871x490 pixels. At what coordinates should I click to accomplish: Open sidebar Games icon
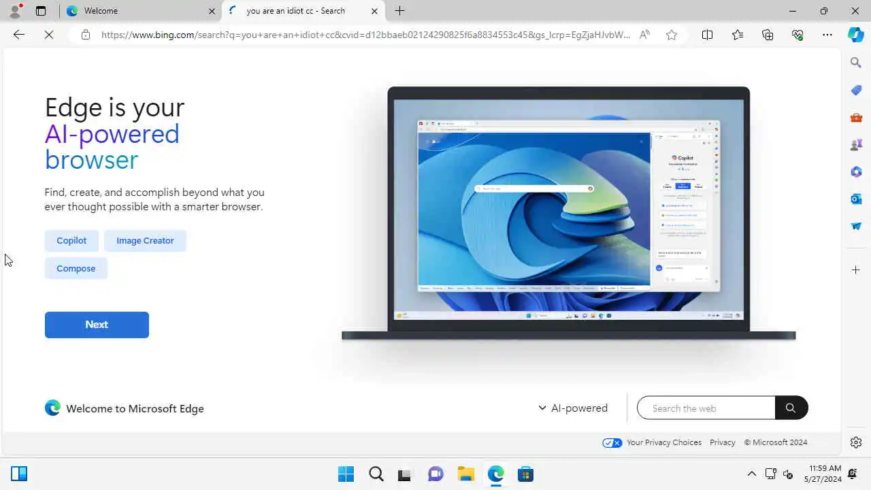[x=856, y=144]
